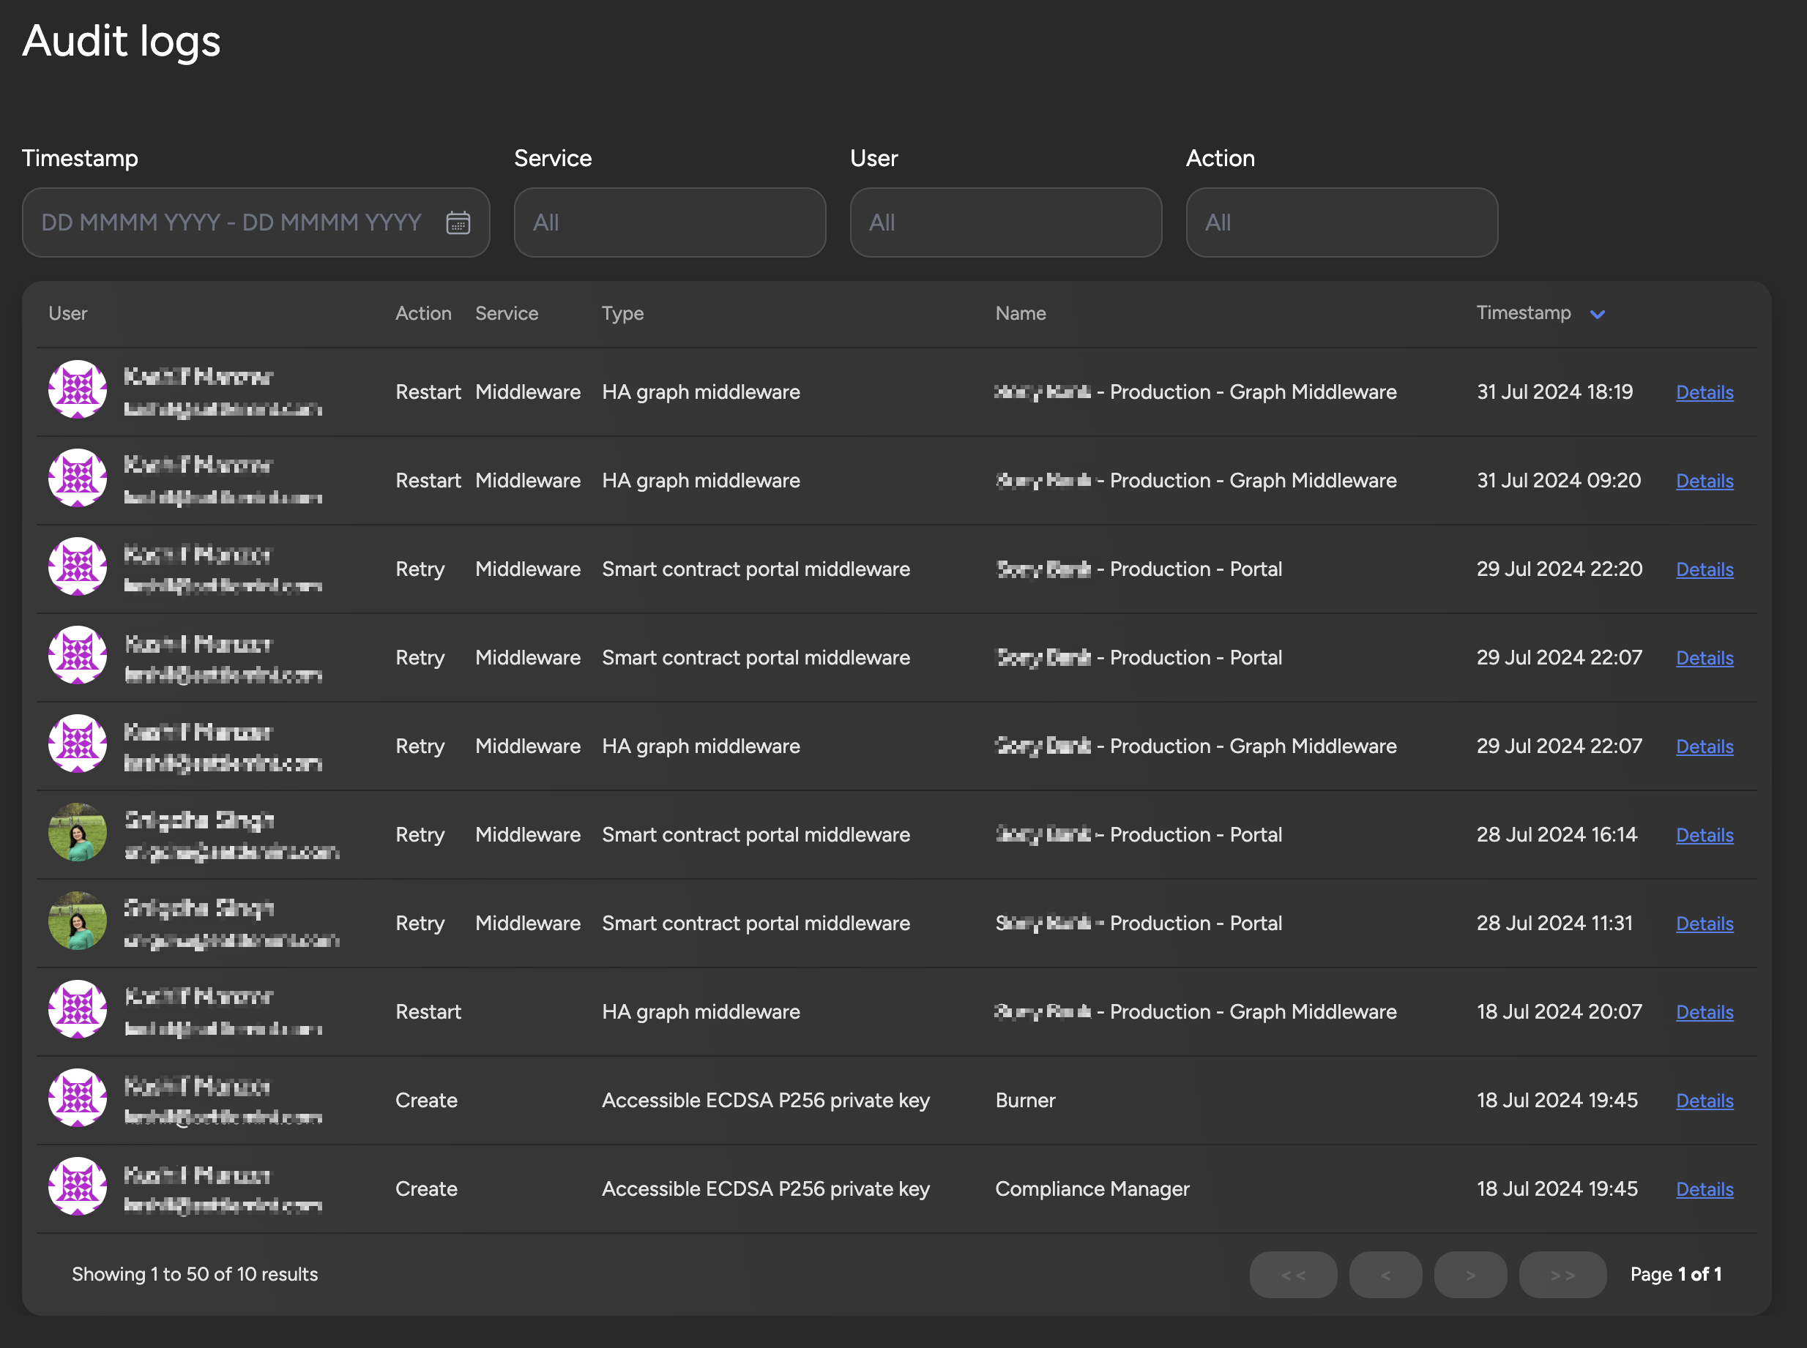Jump to the first page using << control
The width and height of the screenshot is (1807, 1348).
click(1294, 1274)
